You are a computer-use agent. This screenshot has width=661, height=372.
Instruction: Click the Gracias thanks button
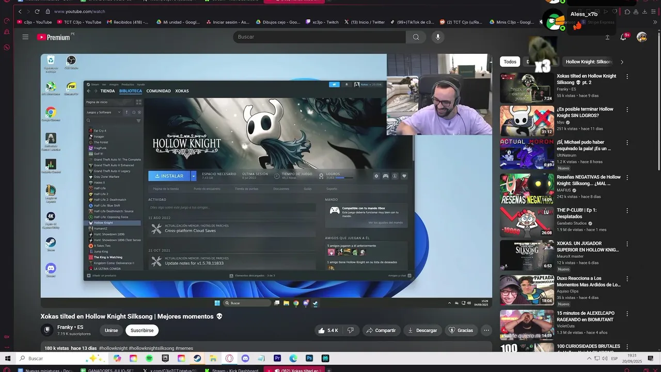pyautogui.click(x=461, y=330)
